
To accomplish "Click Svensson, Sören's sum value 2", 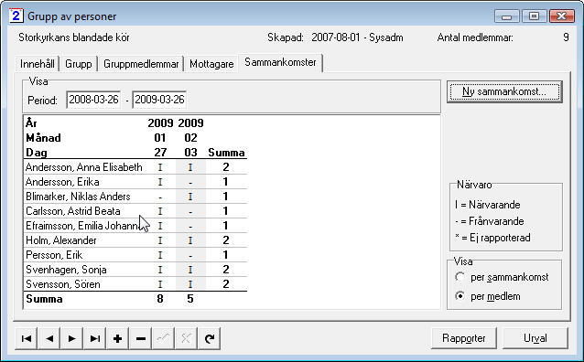I will pos(226,284).
